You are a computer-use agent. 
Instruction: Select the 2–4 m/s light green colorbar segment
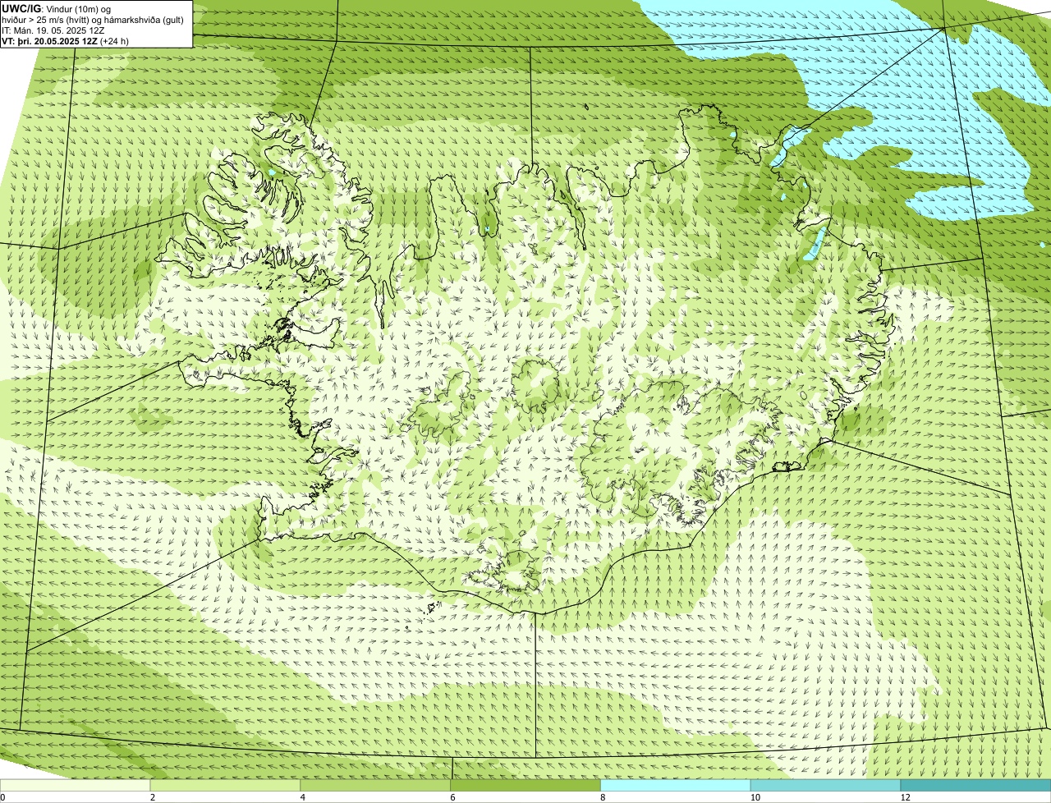(x=226, y=786)
